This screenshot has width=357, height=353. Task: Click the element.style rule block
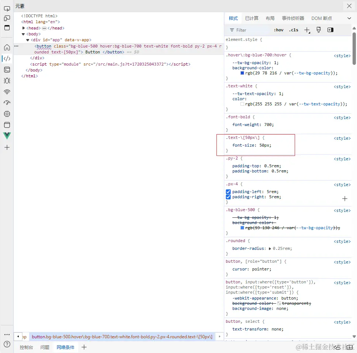point(288,44)
